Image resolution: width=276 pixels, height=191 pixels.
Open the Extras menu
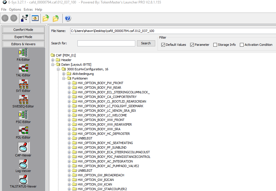pyautogui.click(x=28, y=10)
